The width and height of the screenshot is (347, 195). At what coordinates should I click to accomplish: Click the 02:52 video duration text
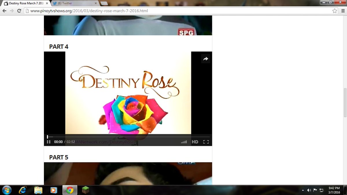(x=71, y=142)
